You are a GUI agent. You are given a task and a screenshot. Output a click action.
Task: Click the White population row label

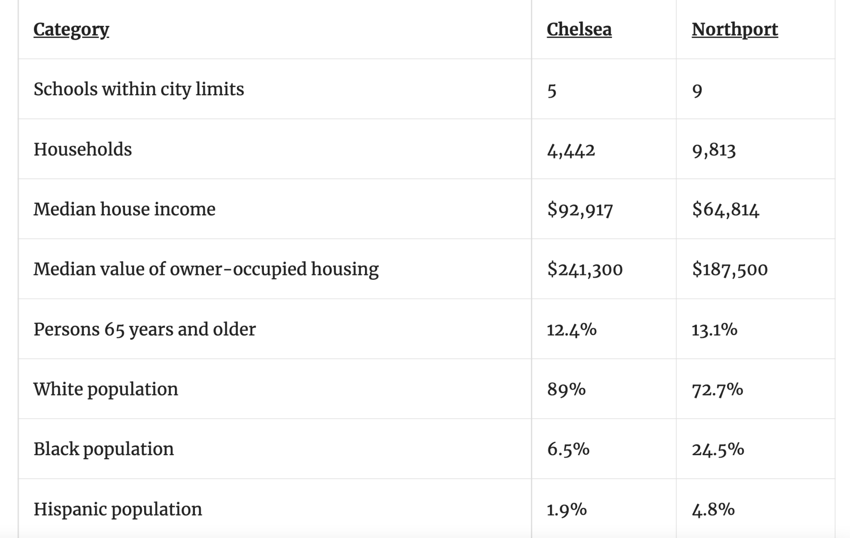[x=105, y=389]
